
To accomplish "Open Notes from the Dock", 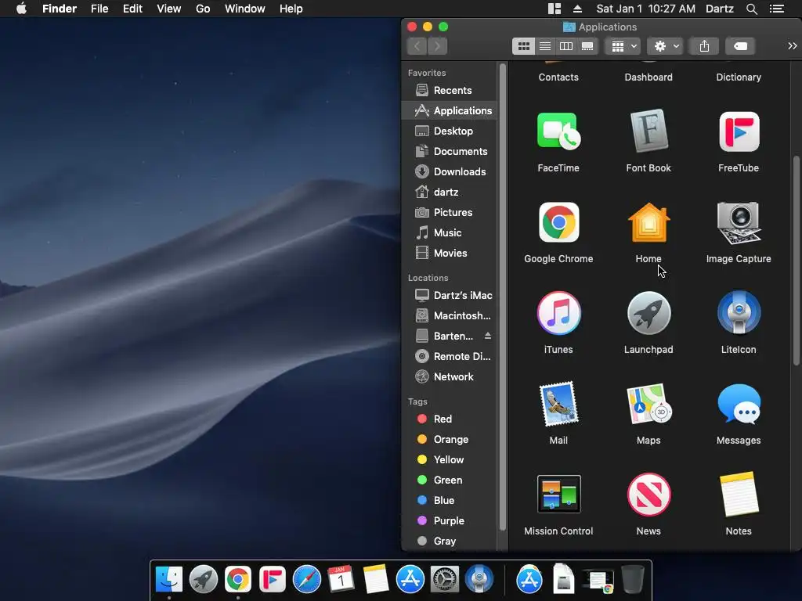I will pos(375,579).
